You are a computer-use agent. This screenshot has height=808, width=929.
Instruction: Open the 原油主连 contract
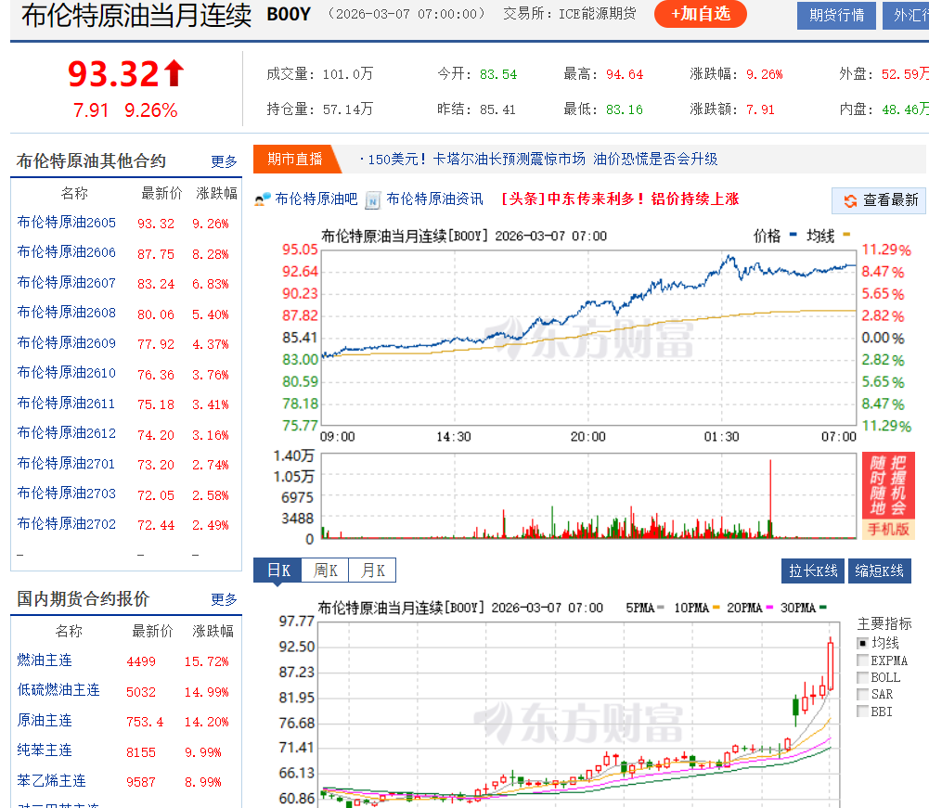[45, 720]
